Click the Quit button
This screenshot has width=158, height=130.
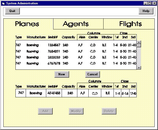pyautogui.click(x=12, y=11)
